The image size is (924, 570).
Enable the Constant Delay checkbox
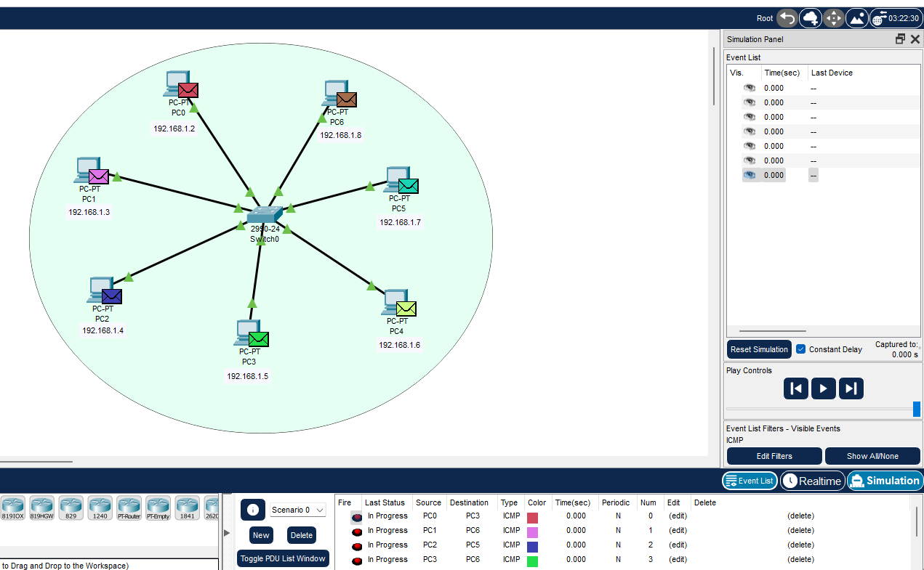coord(800,349)
